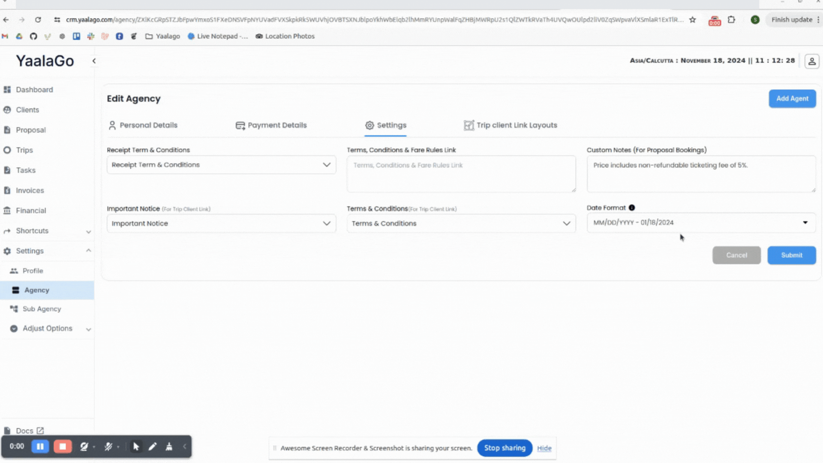This screenshot has height=463, width=823.
Task: Collapse the Settings sidebar group
Action: click(47, 251)
